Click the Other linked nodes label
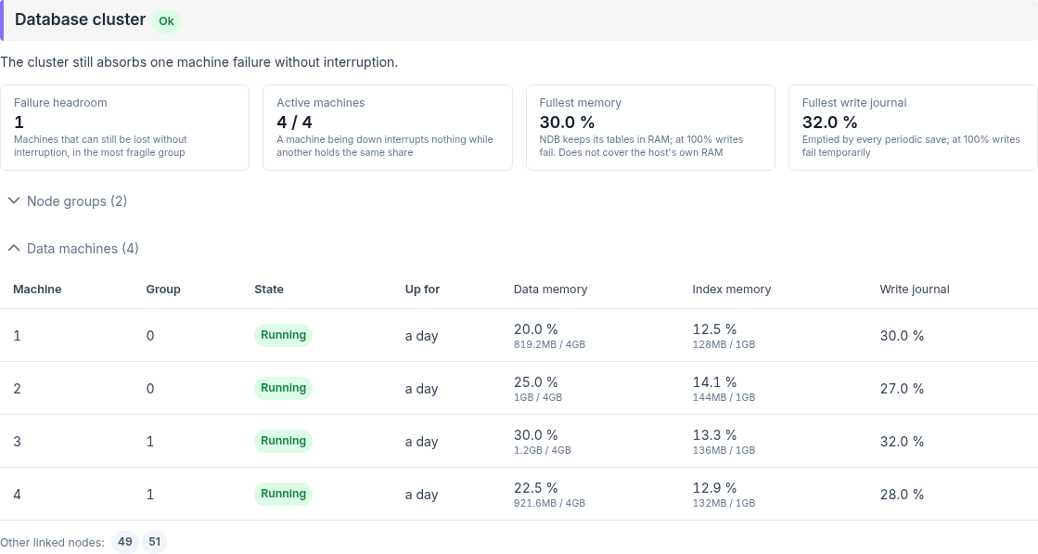1038x554 pixels. click(52, 543)
